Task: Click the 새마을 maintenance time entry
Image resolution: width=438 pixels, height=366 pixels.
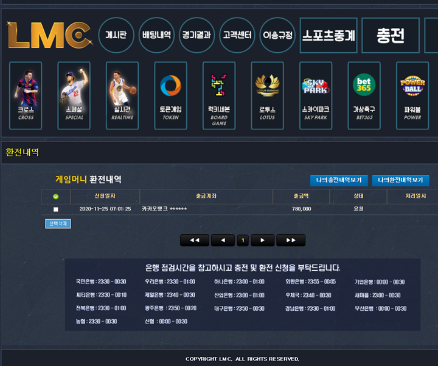Action: (378, 295)
